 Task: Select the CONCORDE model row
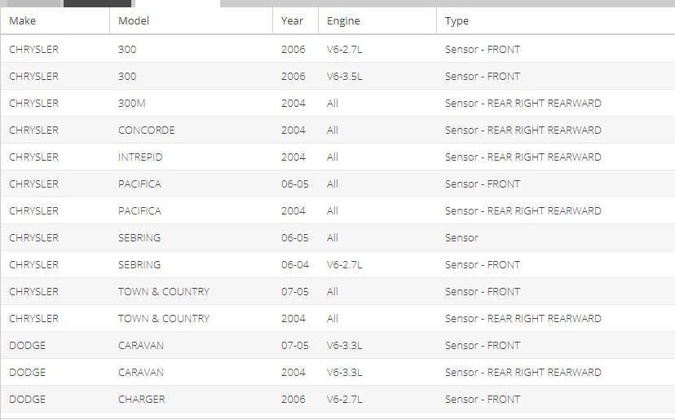[337, 130]
